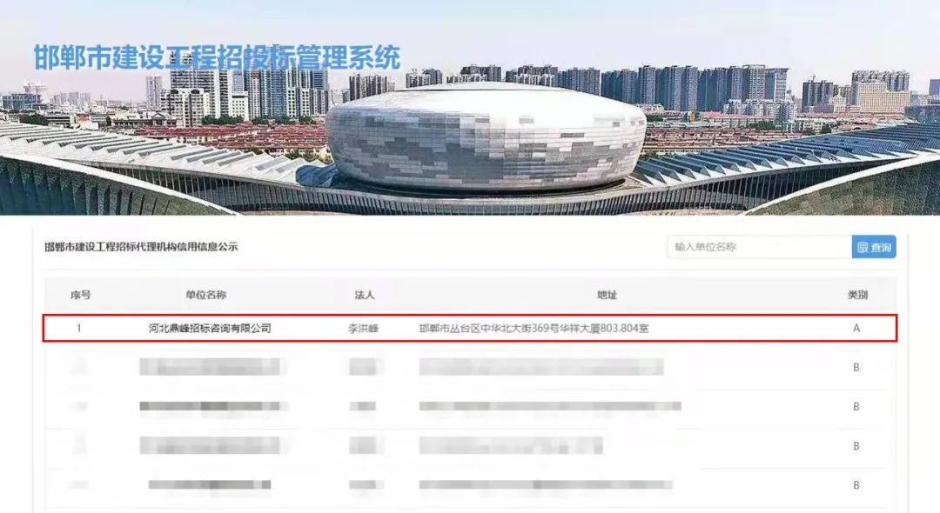Click legal person name 李洪峰

363,328
